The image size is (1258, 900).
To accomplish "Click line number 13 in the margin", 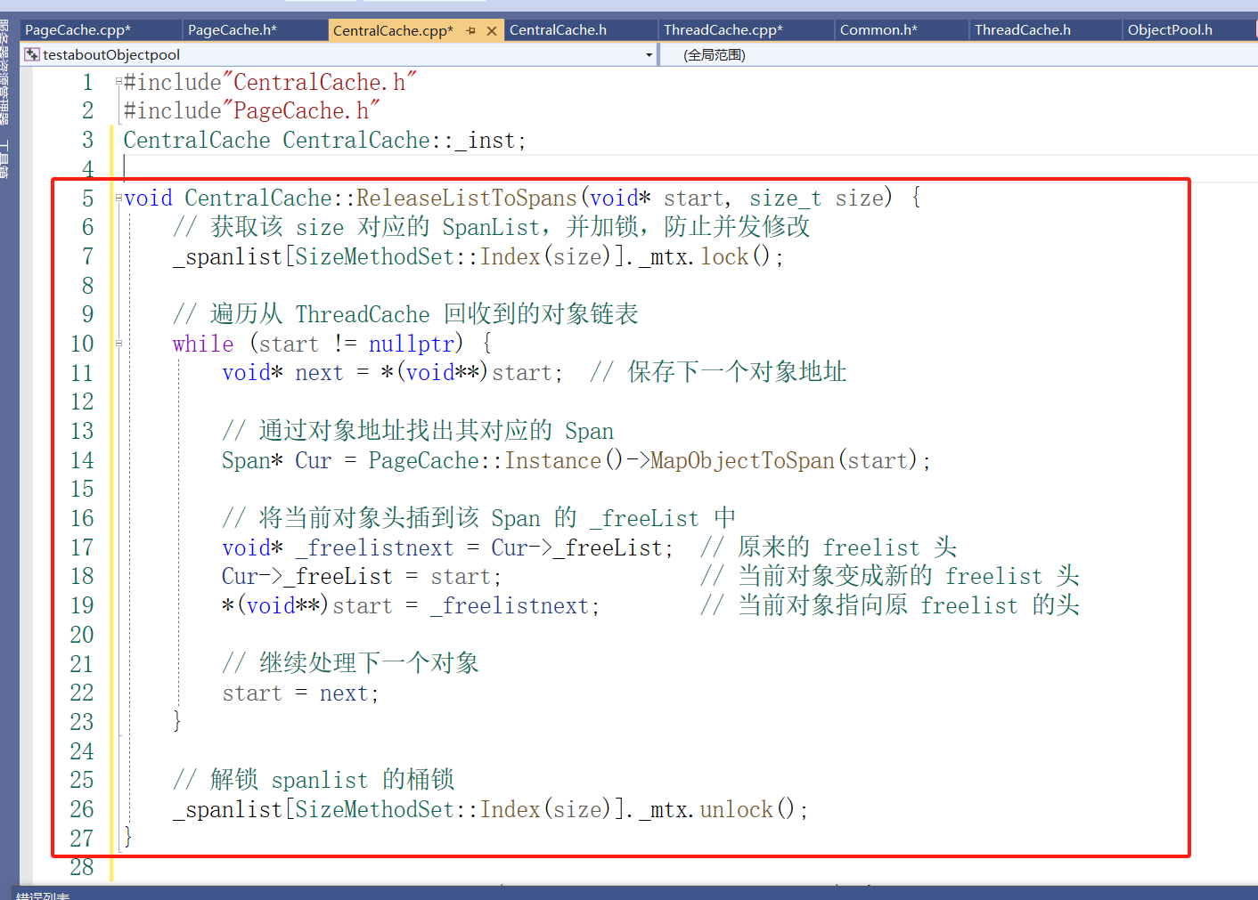I will click(x=82, y=431).
